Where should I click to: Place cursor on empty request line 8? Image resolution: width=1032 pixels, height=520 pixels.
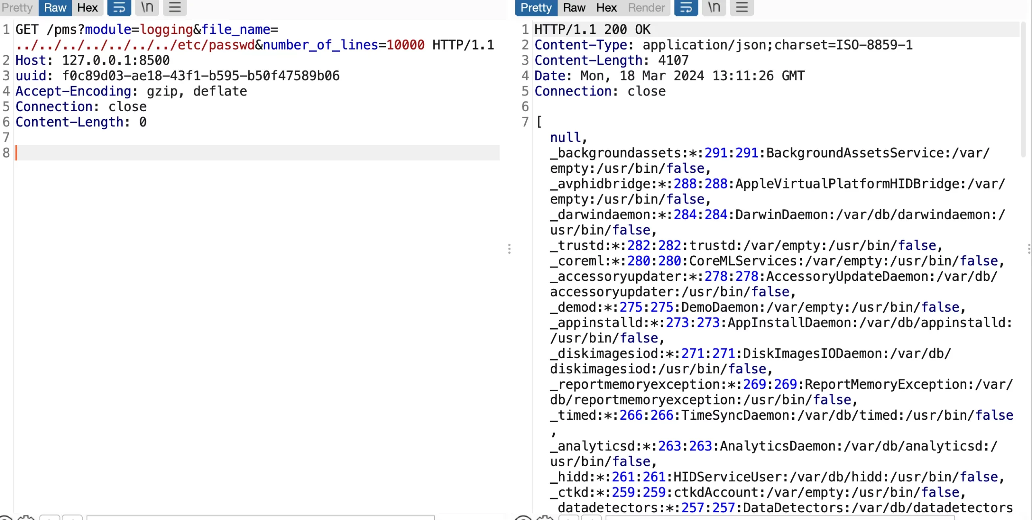(257, 153)
